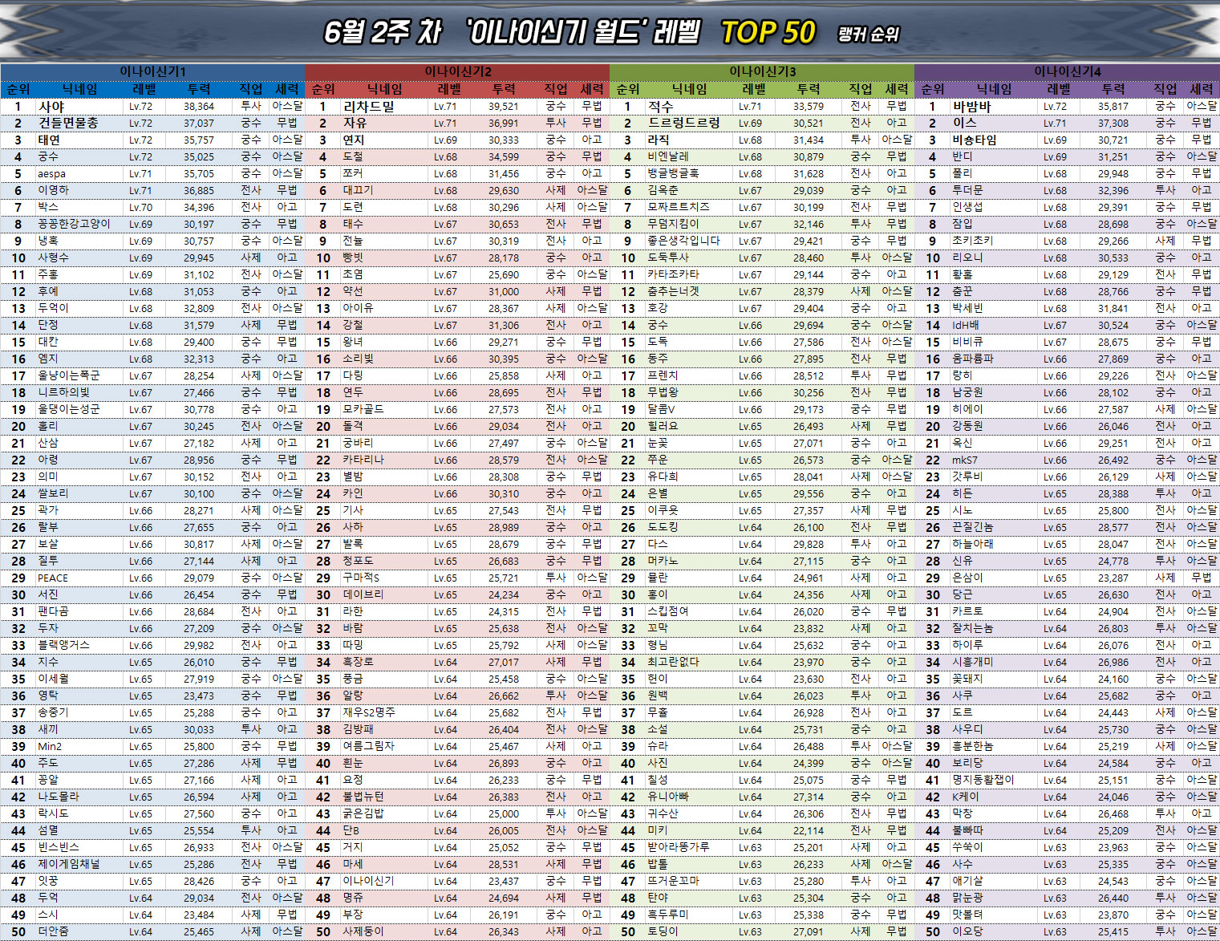
Task: Select nickname 이나이신기 at rank 47
Action: (x=368, y=881)
